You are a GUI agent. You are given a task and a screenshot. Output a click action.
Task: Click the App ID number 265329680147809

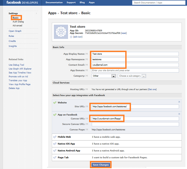click(x=93, y=31)
